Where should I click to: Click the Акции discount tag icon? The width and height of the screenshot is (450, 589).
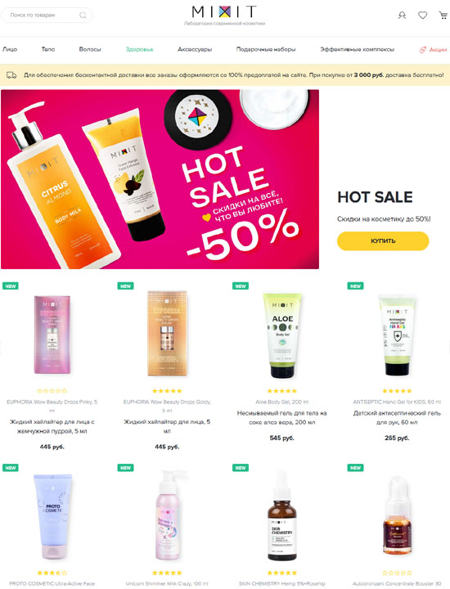tap(422, 49)
